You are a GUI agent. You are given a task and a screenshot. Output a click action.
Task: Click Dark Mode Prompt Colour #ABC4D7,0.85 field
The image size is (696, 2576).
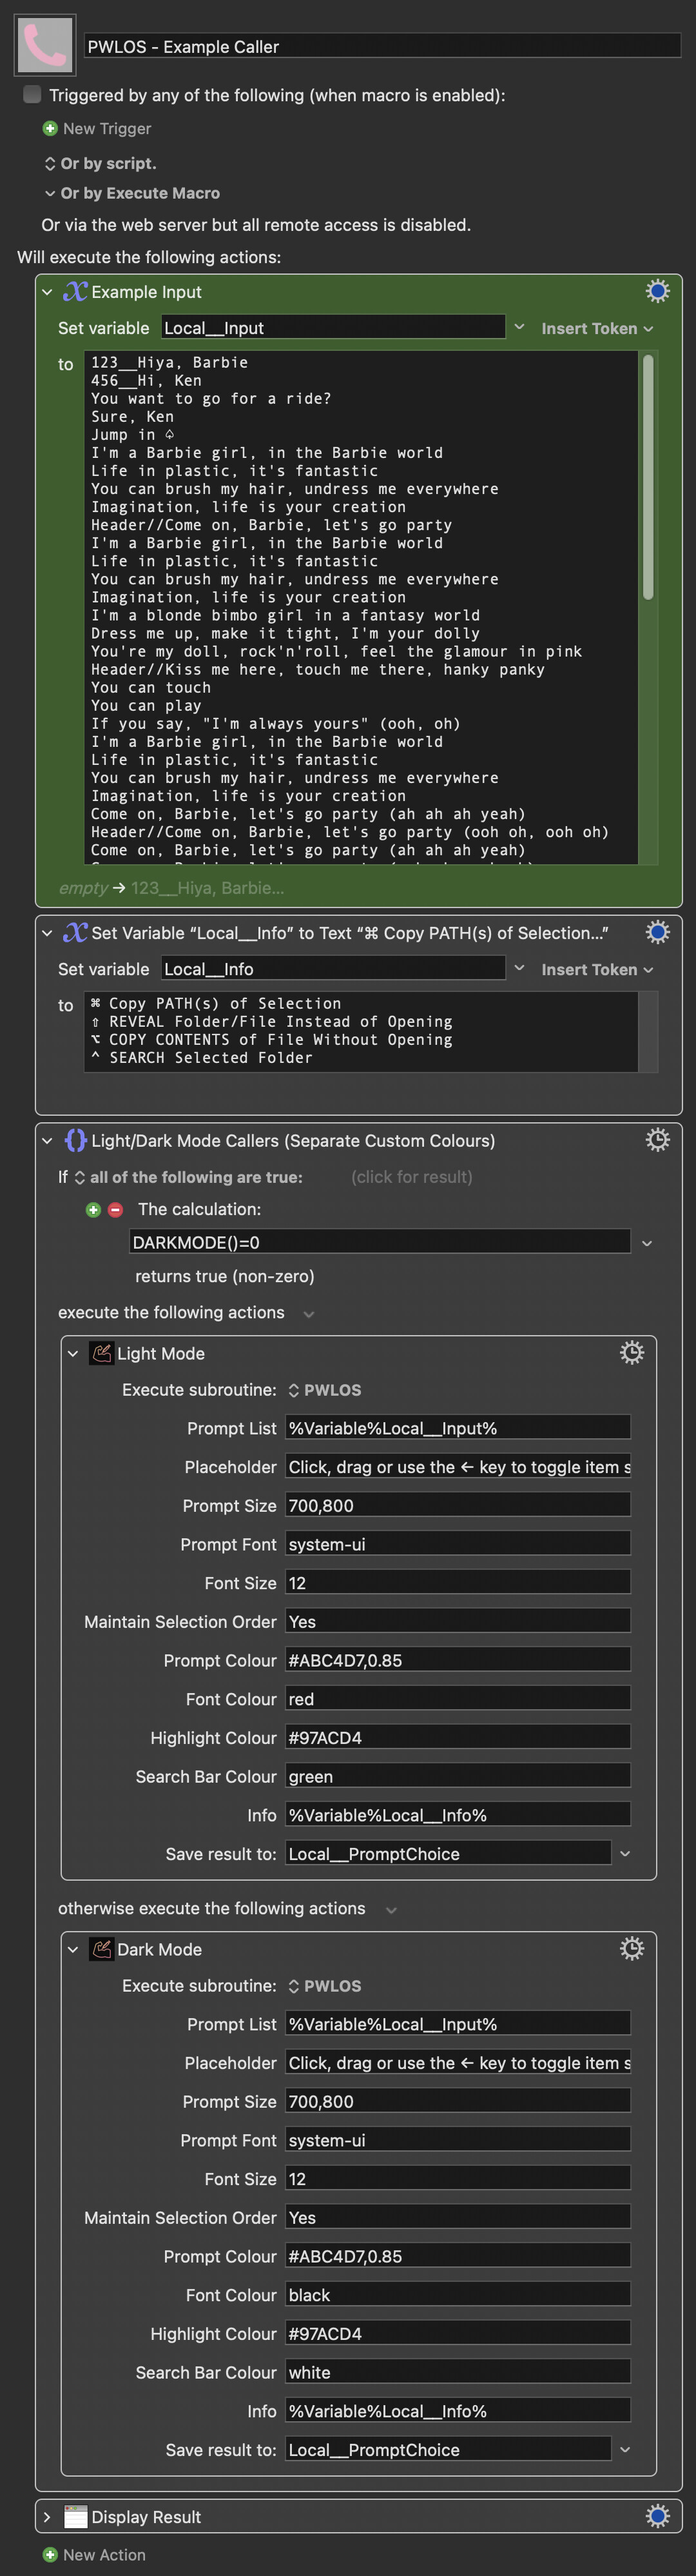(458, 2256)
